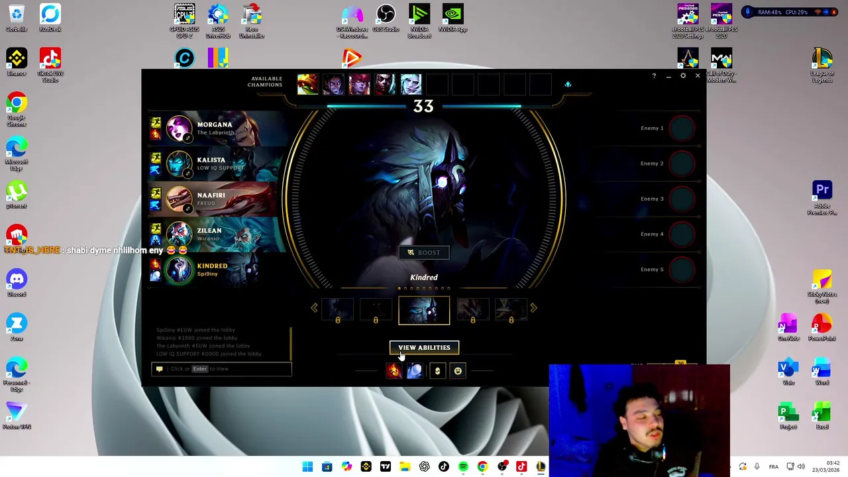
Task: Click Zilean's champion portrait
Action: click(x=179, y=234)
